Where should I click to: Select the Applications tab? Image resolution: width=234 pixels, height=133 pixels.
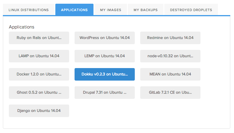click(x=74, y=10)
